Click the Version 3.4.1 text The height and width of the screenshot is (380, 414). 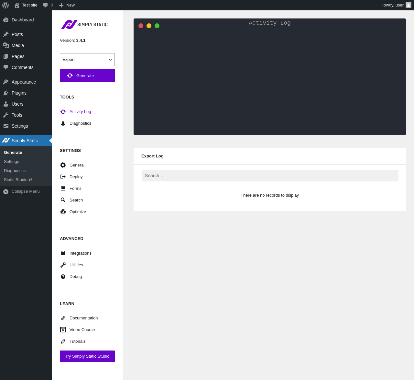coord(73,40)
